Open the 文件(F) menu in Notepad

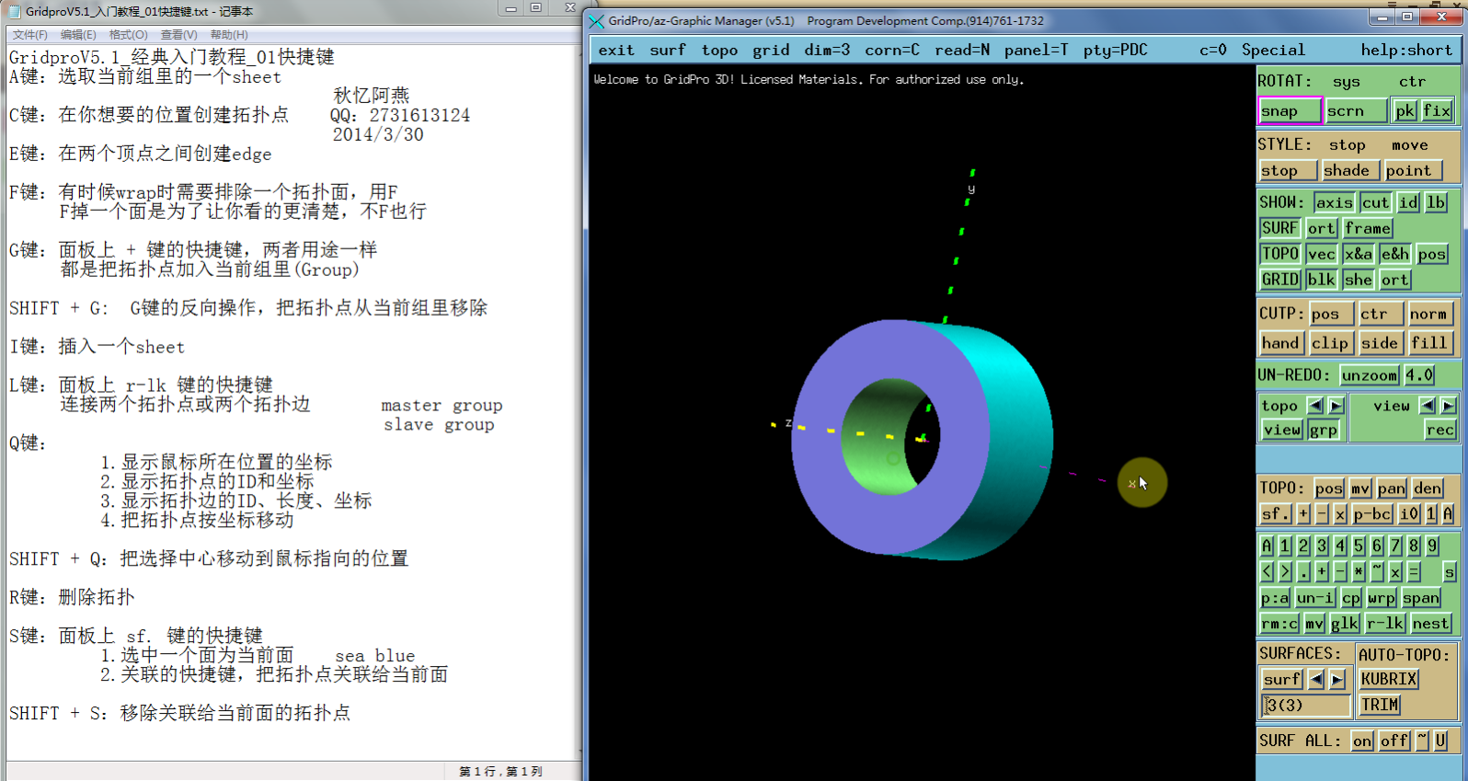29,35
